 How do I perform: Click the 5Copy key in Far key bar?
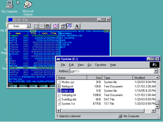pyautogui.click(x=52, y=86)
